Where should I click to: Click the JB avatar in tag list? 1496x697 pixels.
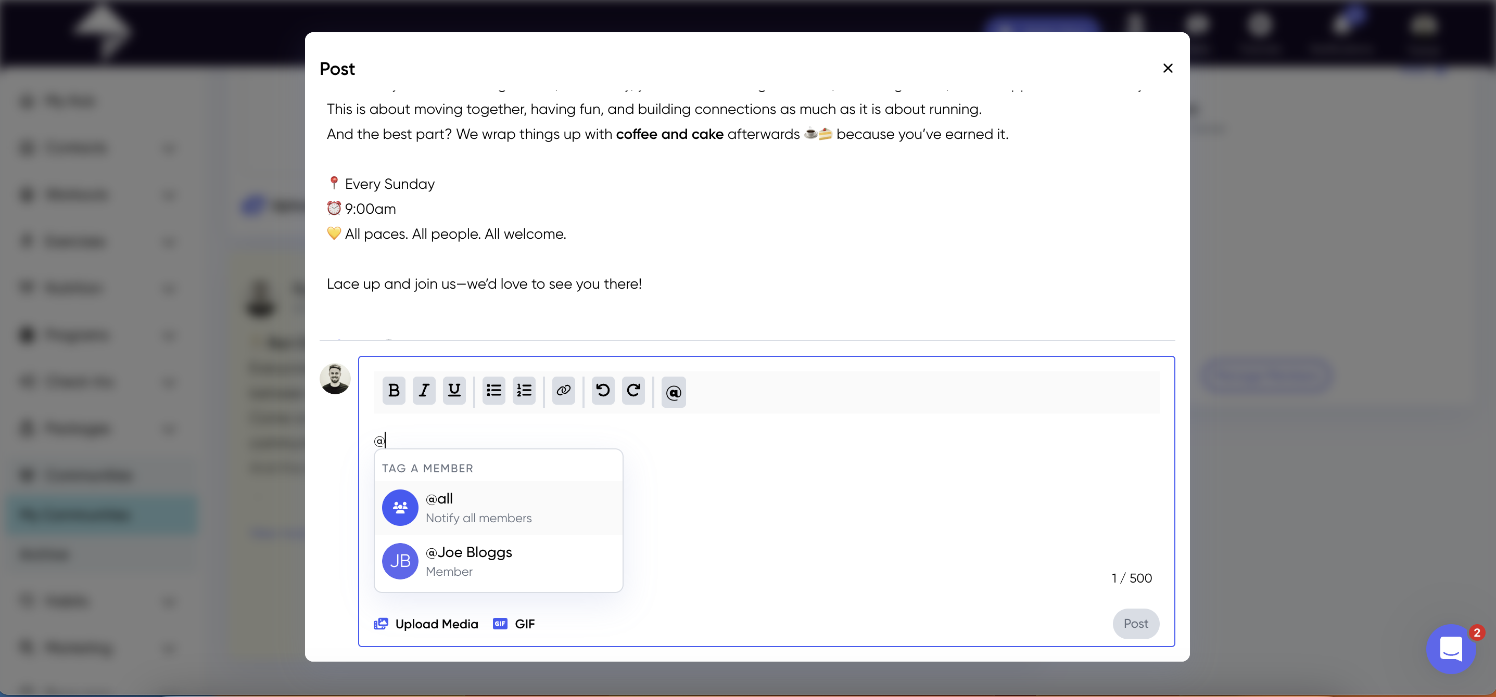400,561
